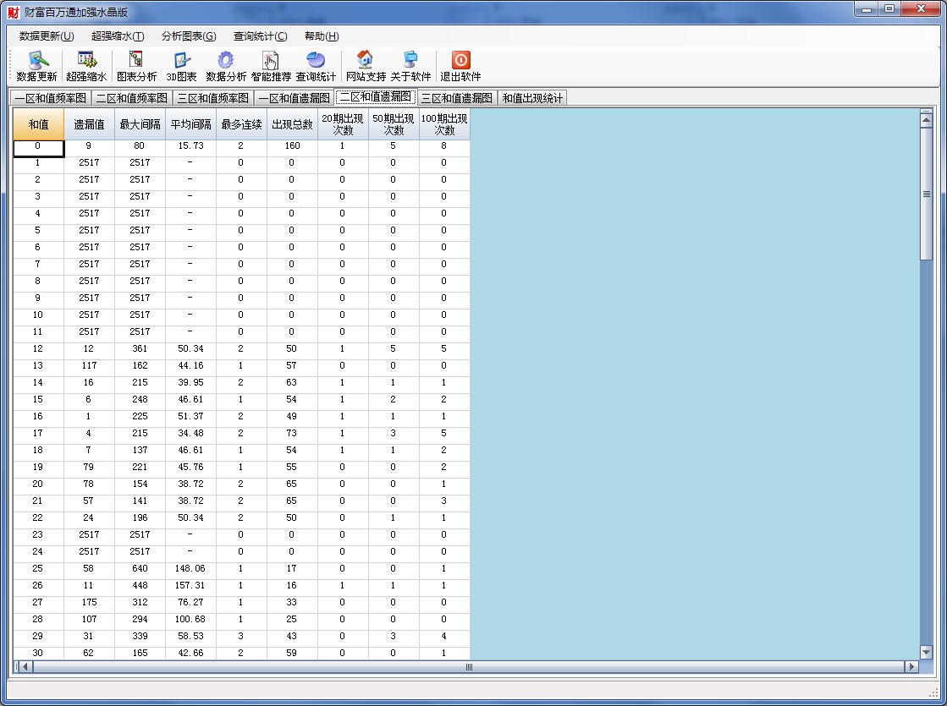Image resolution: width=947 pixels, height=706 pixels.
Task: Open the 分析图表(G) menu
Action: [189, 36]
